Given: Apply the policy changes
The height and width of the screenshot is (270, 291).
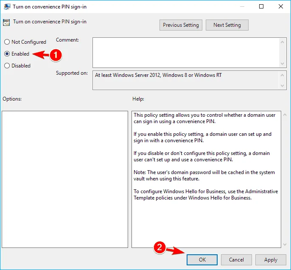Looking at the screenshot, I should (x=271, y=260).
